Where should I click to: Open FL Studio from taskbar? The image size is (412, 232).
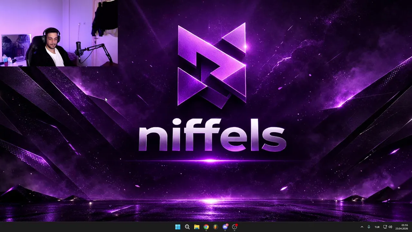click(x=215, y=227)
